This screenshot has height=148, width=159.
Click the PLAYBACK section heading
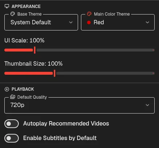coord(23,89)
